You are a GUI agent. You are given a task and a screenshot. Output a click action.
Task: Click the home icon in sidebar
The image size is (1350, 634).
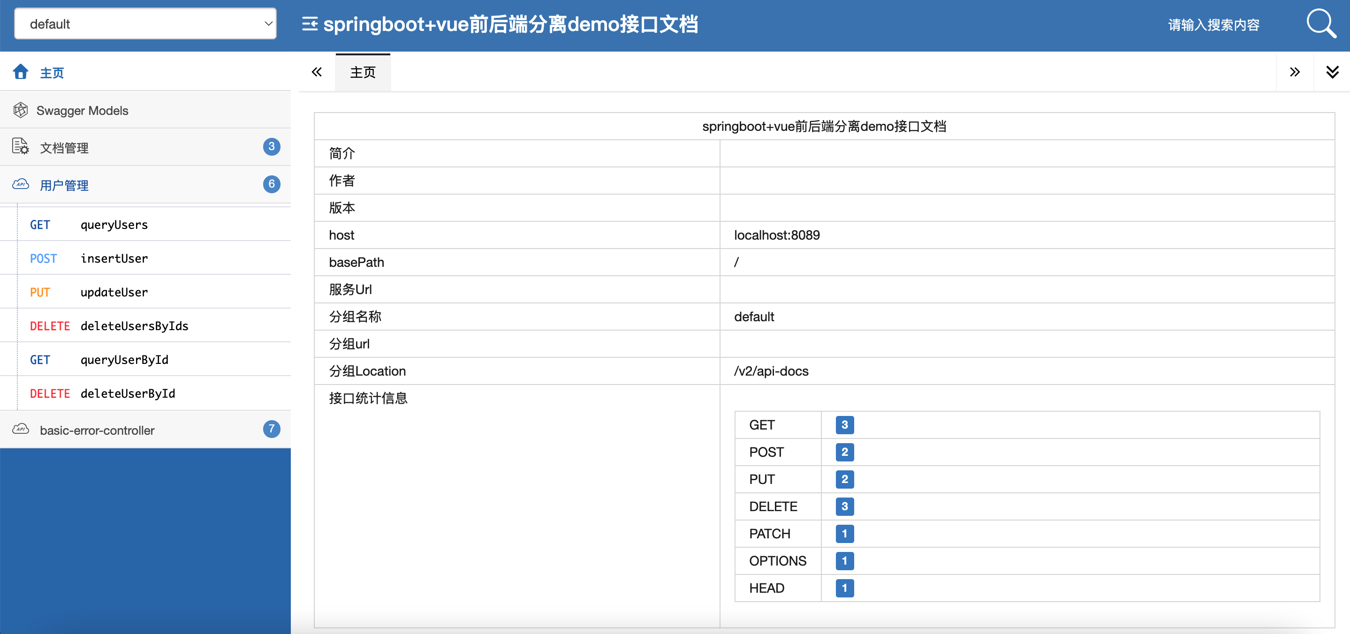coord(21,72)
